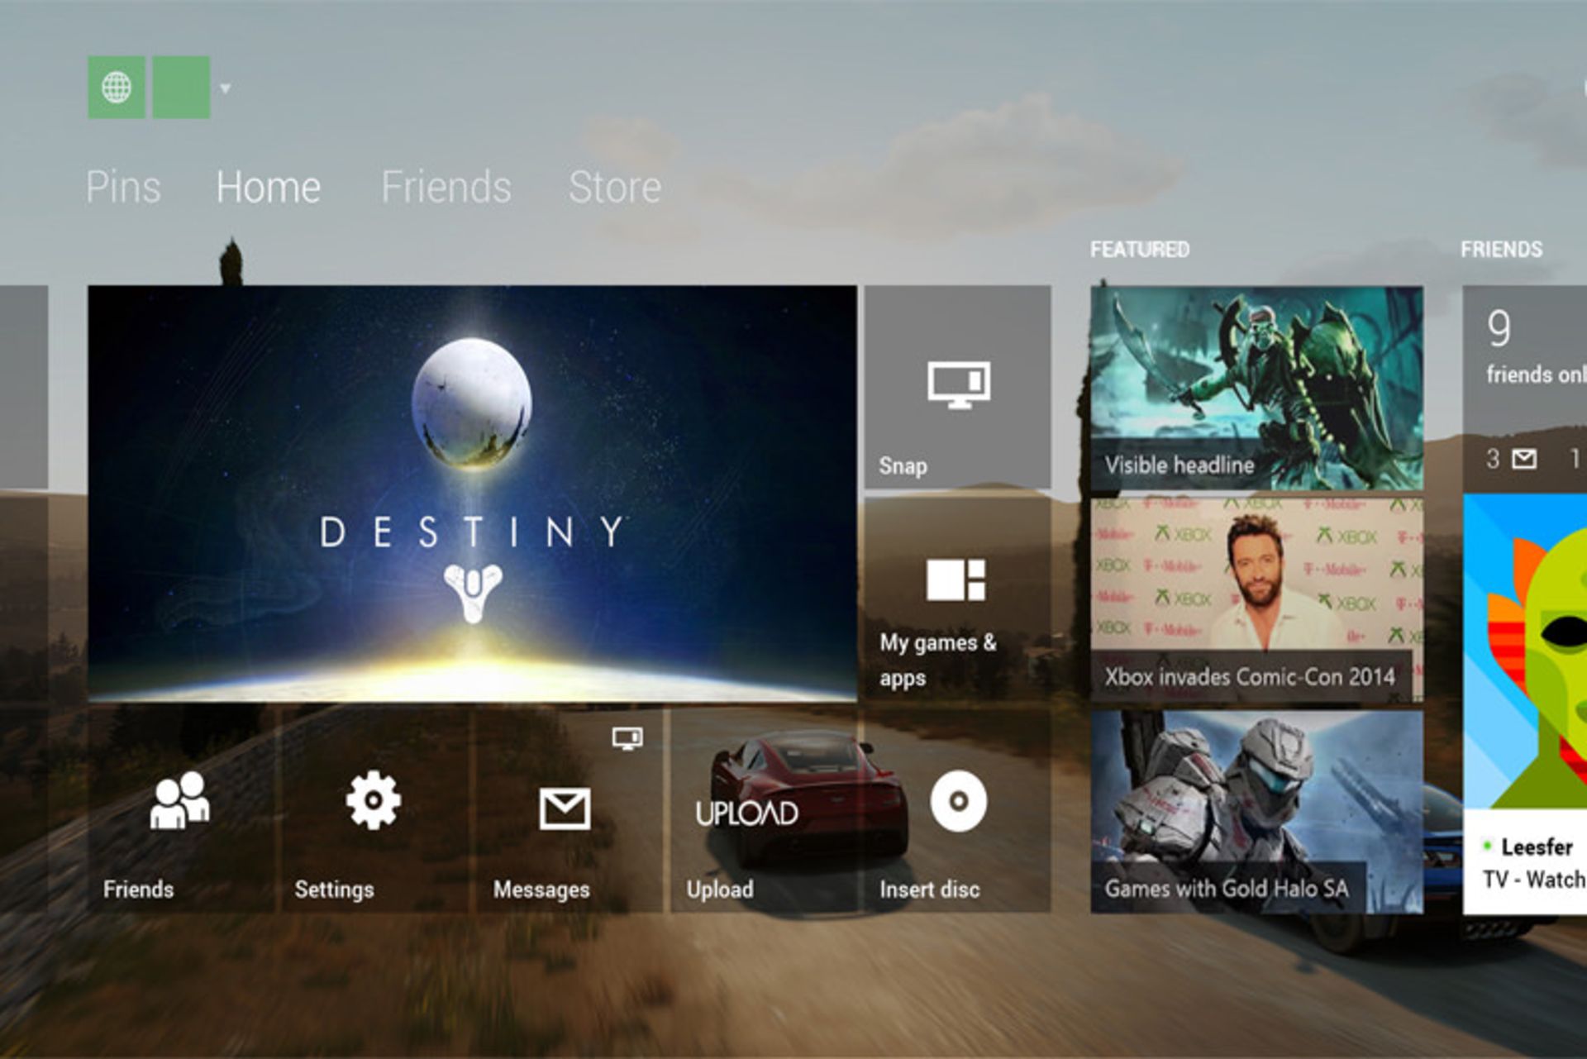
Task: Go to the Friends tab
Action: click(446, 187)
